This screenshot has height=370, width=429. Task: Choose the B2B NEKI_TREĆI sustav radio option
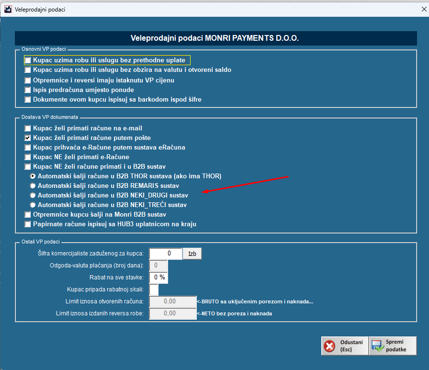tap(33, 205)
